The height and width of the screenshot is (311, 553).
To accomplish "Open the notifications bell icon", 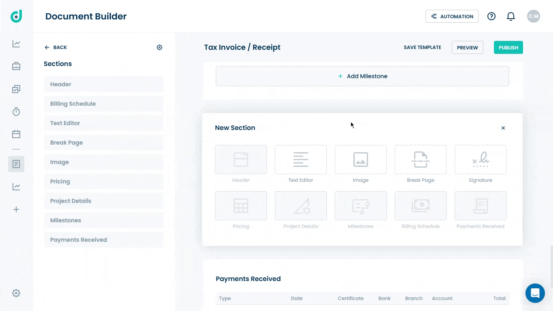I will click(x=511, y=16).
